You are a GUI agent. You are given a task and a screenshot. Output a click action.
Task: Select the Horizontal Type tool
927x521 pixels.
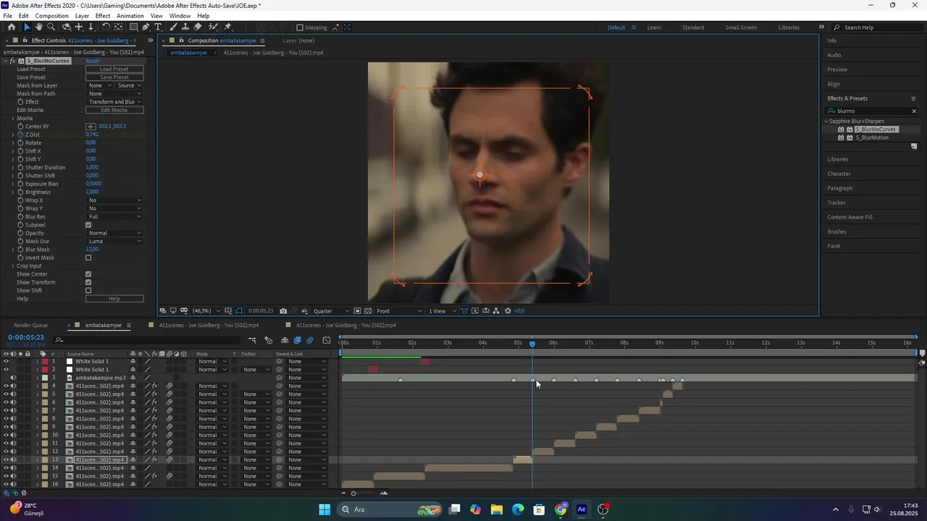click(x=158, y=27)
